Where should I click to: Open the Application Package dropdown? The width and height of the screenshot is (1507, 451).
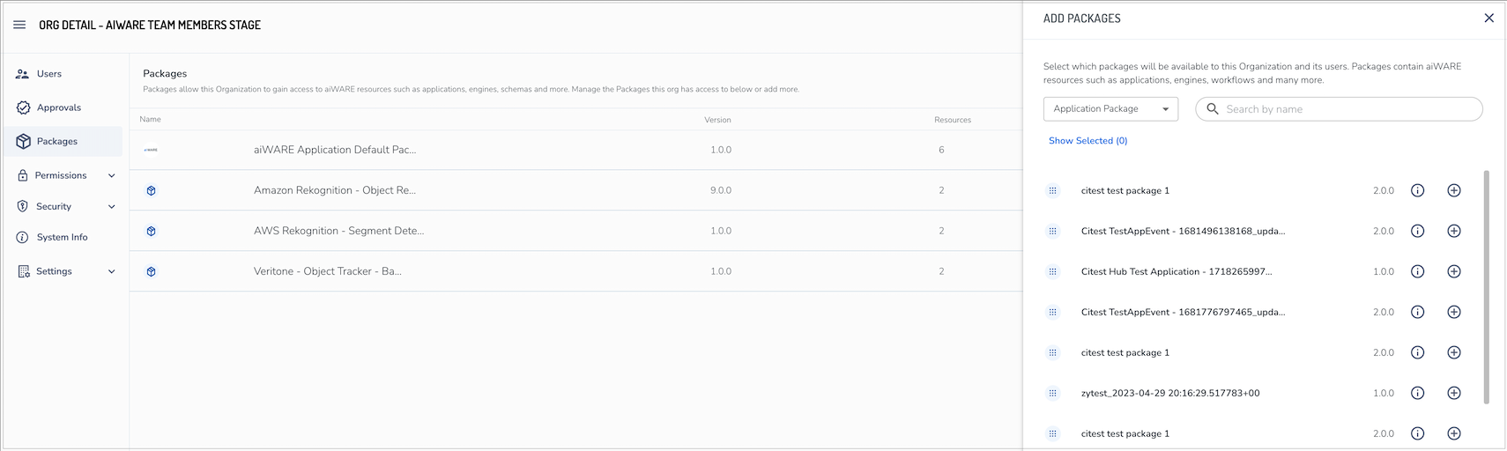[x=1110, y=108]
